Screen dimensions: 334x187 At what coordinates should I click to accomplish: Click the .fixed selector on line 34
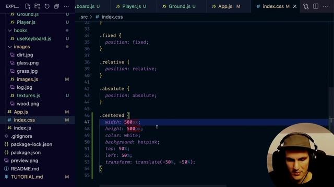(x=108, y=35)
